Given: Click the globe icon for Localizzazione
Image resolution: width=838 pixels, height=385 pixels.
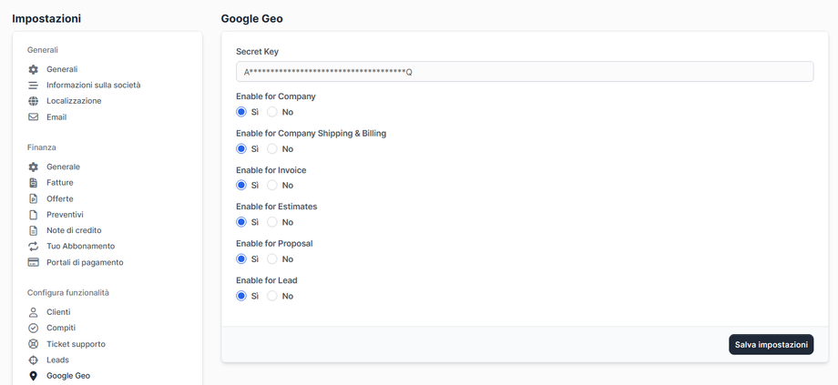Looking at the screenshot, I should pyautogui.click(x=34, y=101).
